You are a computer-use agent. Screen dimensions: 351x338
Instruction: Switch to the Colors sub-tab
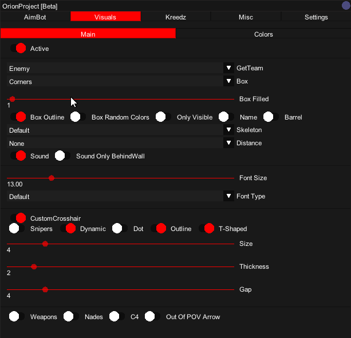click(263, 34)
